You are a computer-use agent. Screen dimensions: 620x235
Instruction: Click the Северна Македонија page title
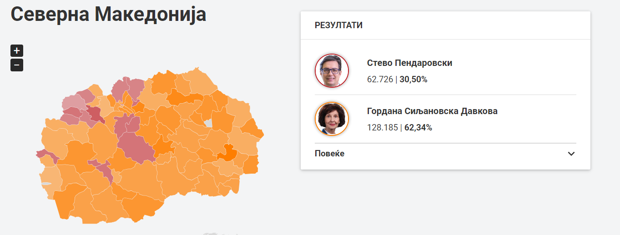pyautogui.click(x=108, y=14)
